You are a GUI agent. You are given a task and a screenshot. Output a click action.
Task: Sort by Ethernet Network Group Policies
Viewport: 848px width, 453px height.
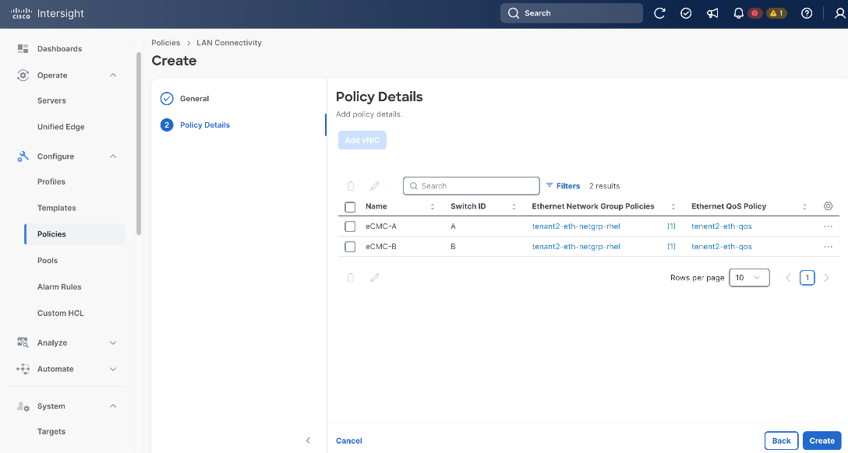coord(673,206)
